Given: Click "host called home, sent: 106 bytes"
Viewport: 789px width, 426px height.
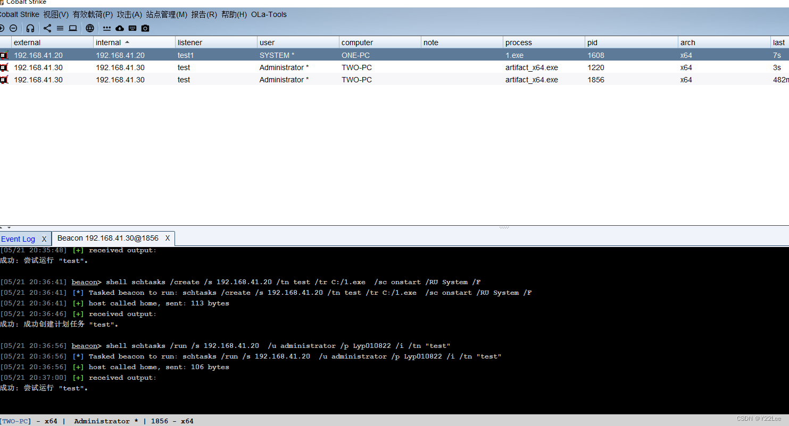Looking at the screenshot, I should 159,367.
